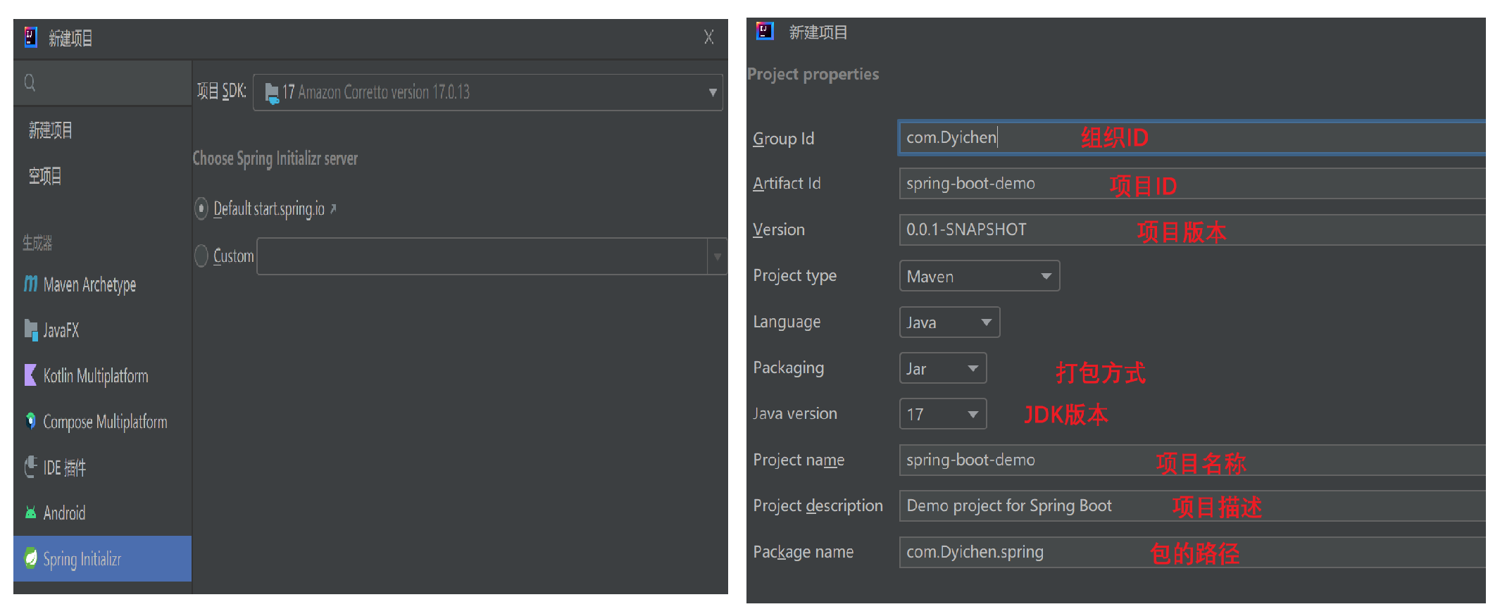The width and height of the screenshot is (1488, 609).
Task: Choose Compose Multiplatform generator entry
Action: coord(102,422)
